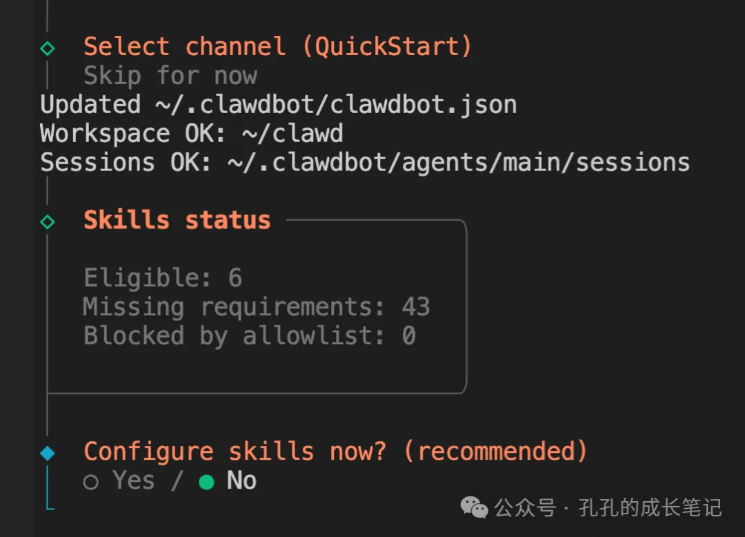Click the WeChat logo in the watermark
The width and height of the screenshot is (745, 537).
point(475,509)
